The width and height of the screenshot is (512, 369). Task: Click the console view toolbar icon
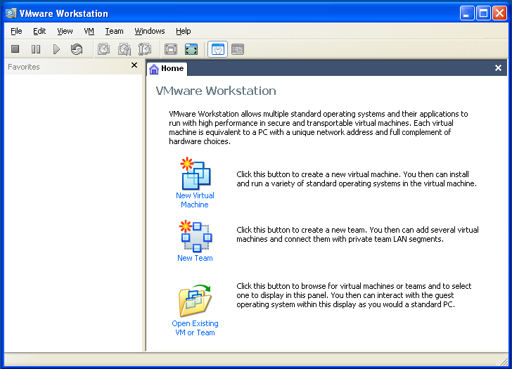(238, 49)
